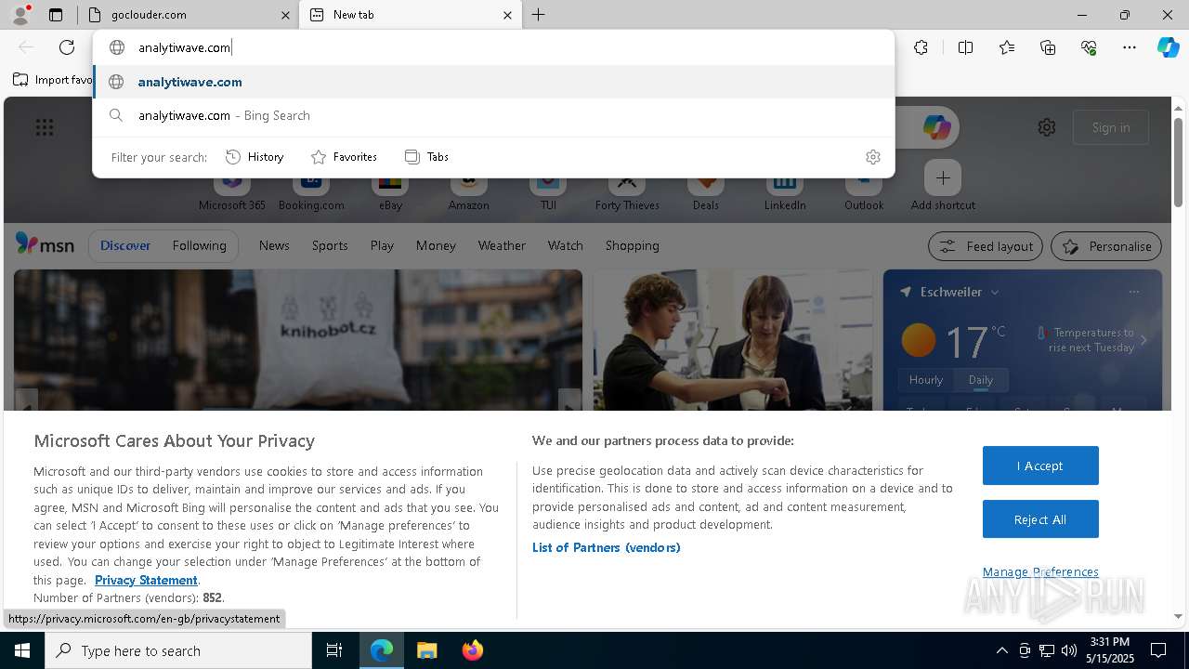Open Collections icon in toolbar
This screenshot has height=669, width=1189.
click(1048, 47)
